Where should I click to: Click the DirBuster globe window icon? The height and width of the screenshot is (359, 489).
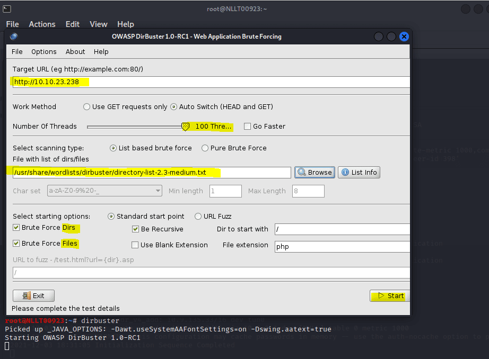(14, 37)
